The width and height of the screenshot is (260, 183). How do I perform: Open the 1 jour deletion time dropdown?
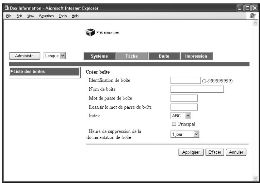(x=185, y=134)
